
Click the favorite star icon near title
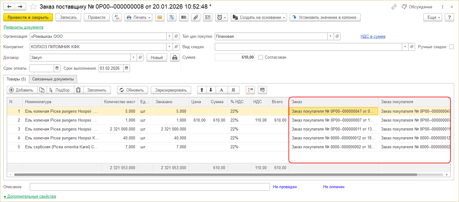tap(33, 7)
